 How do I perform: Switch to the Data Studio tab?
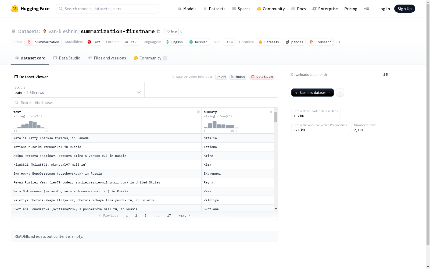67,58
